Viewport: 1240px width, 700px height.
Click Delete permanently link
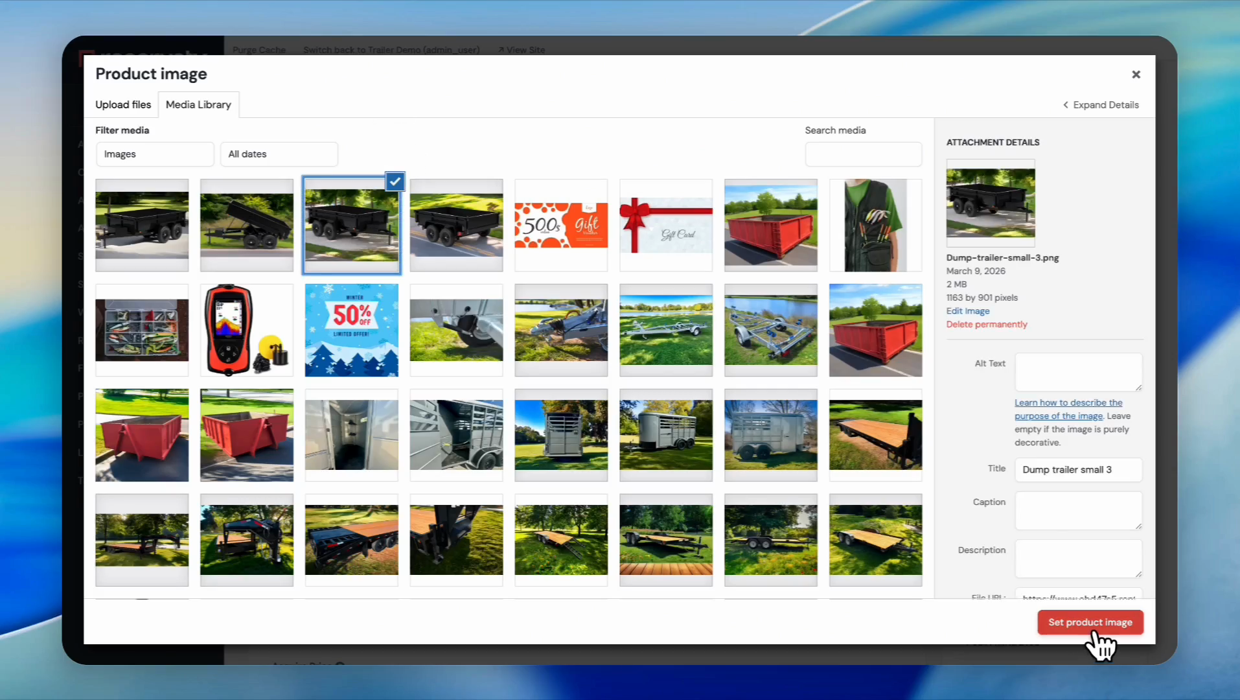(987, 325)
